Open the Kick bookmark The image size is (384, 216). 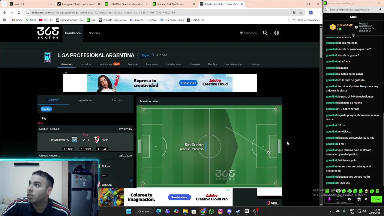click(x=91, y=20)
